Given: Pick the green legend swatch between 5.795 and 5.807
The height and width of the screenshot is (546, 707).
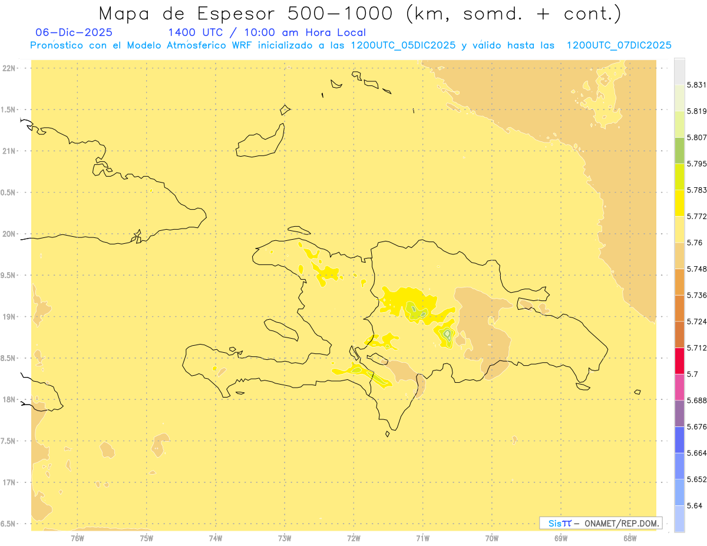Looking at the screenshot, I should (679, 150).
